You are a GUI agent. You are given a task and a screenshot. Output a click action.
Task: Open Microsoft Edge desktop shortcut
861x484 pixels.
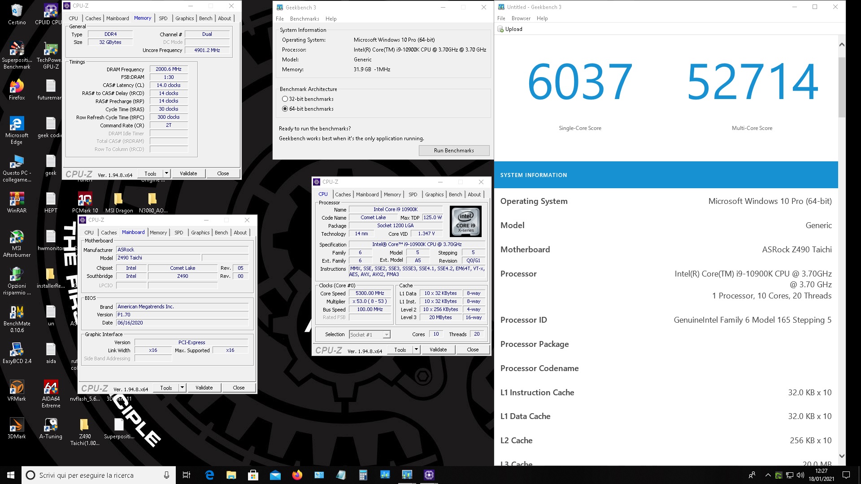click(17, 130)
